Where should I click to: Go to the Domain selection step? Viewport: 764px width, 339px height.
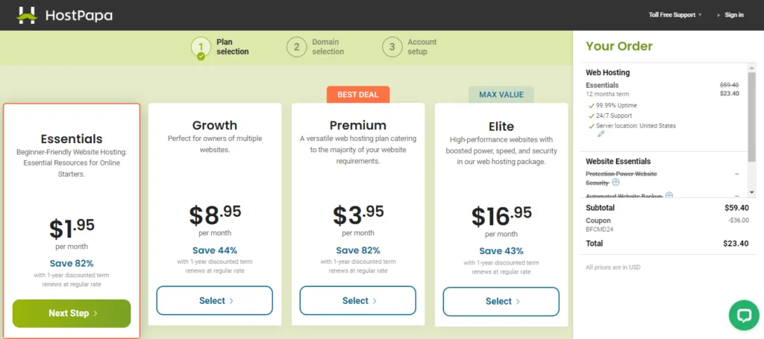pyautogui.click(x=328, y=47)
